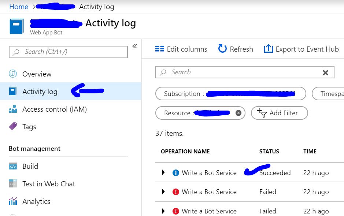The height and width of the screenshot is (216, 344).
Task: Sort by OPERATION NAME column
Action: pyautogui.click(x=185, y=152)
